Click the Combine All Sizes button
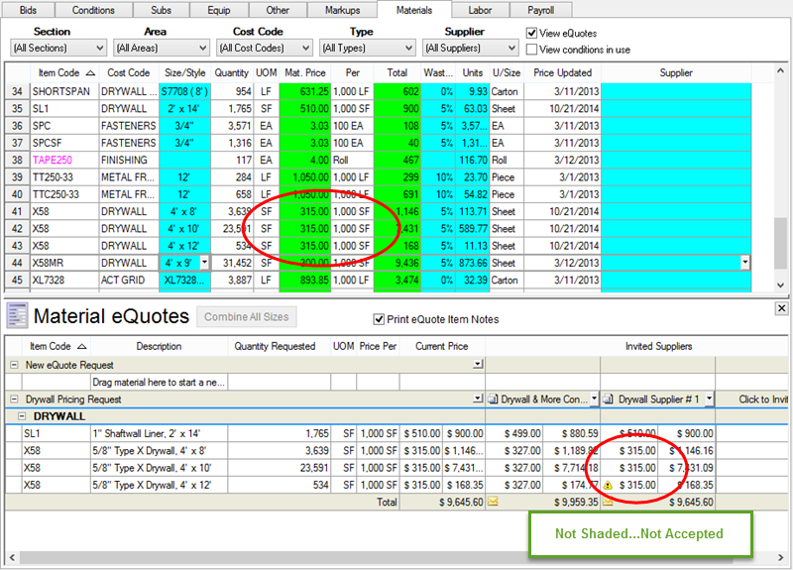Screen dimensions: 793x570 click(x=246, y=317)
